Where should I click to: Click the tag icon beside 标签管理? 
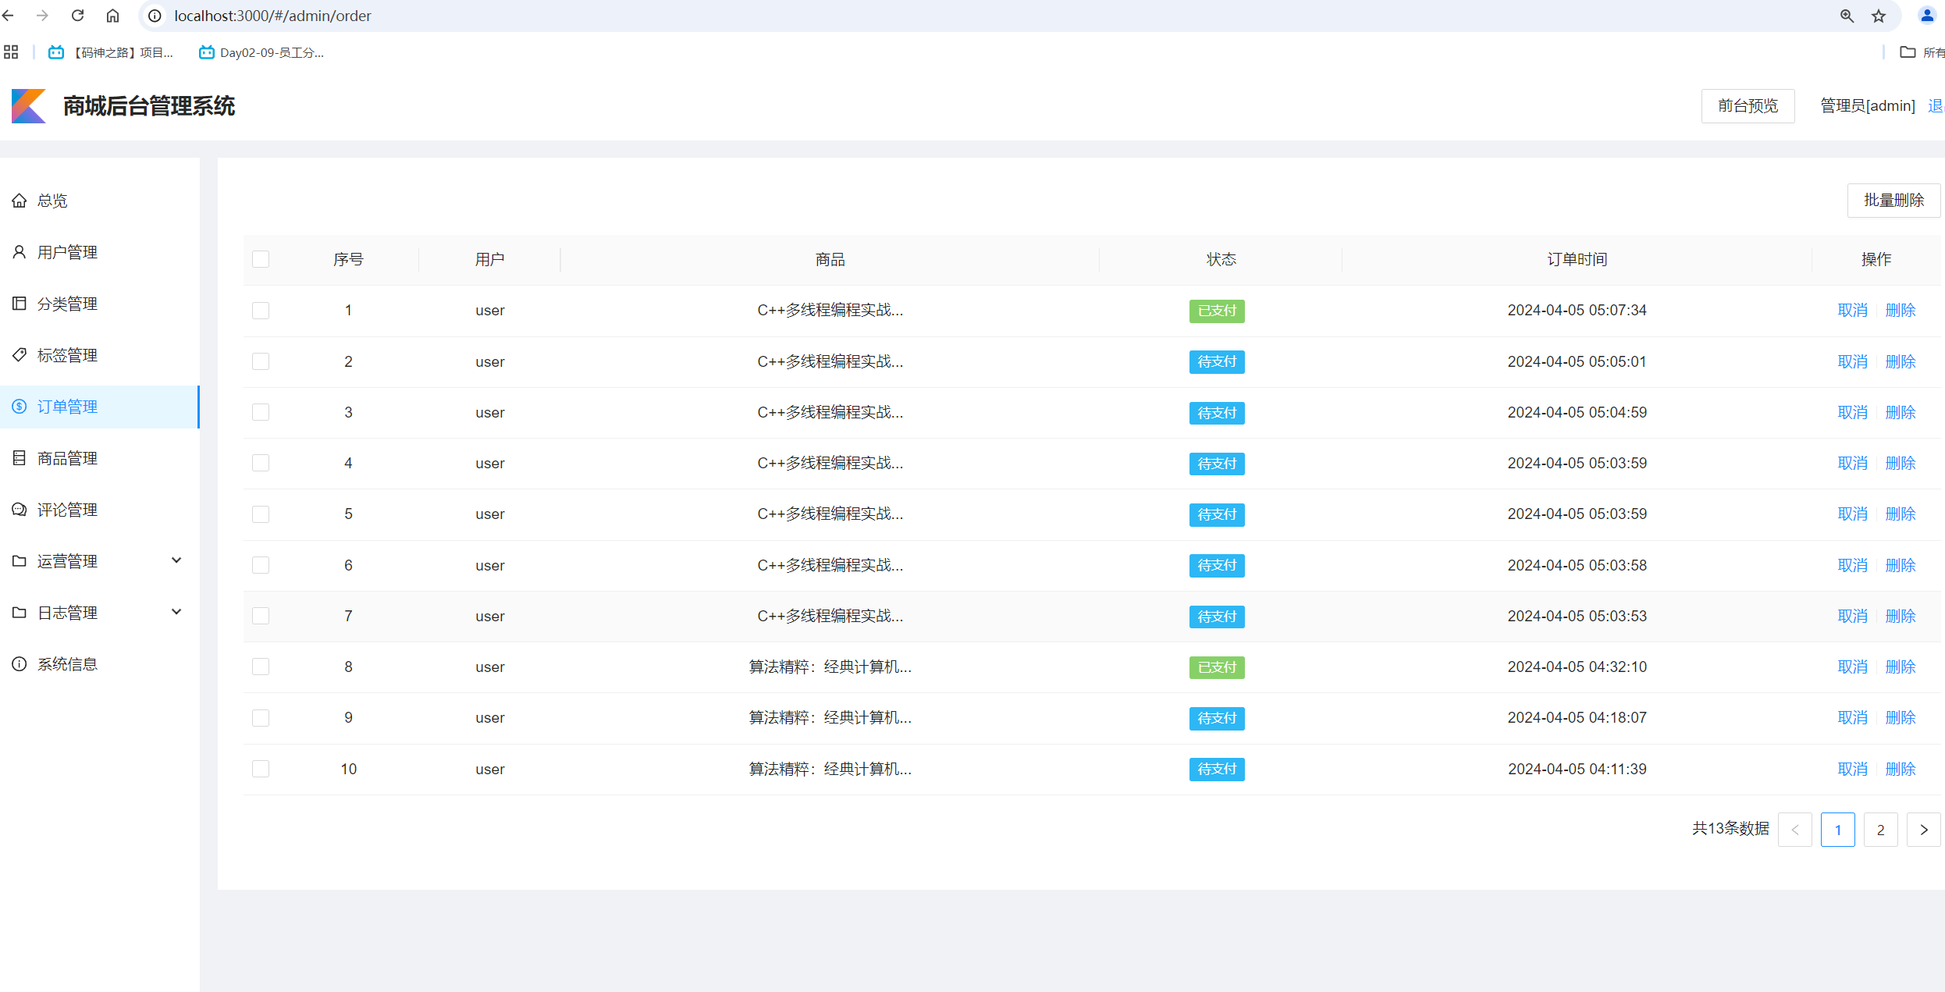click(x=20, y=355)
